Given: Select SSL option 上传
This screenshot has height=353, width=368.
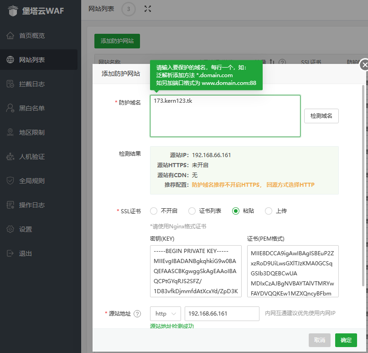Looking at the screenshot, I should point(269,211).
